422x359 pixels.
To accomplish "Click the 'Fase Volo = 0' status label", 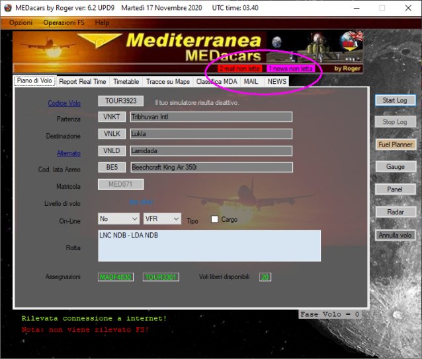I will (329, 314).
